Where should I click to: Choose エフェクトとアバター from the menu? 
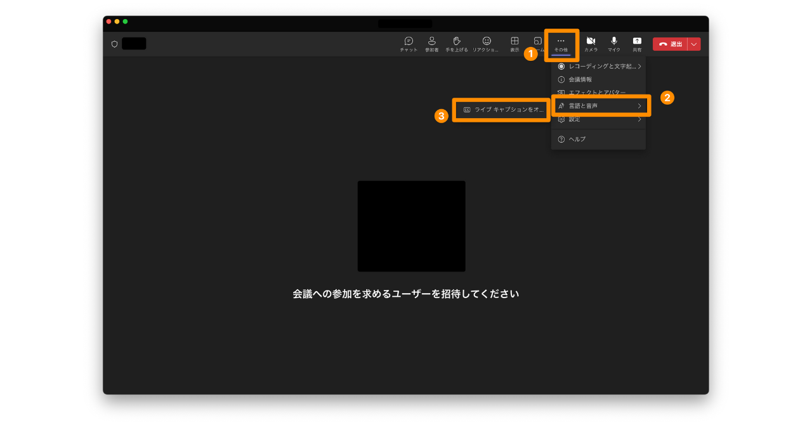pyautogui.click(x=596, y=92)
